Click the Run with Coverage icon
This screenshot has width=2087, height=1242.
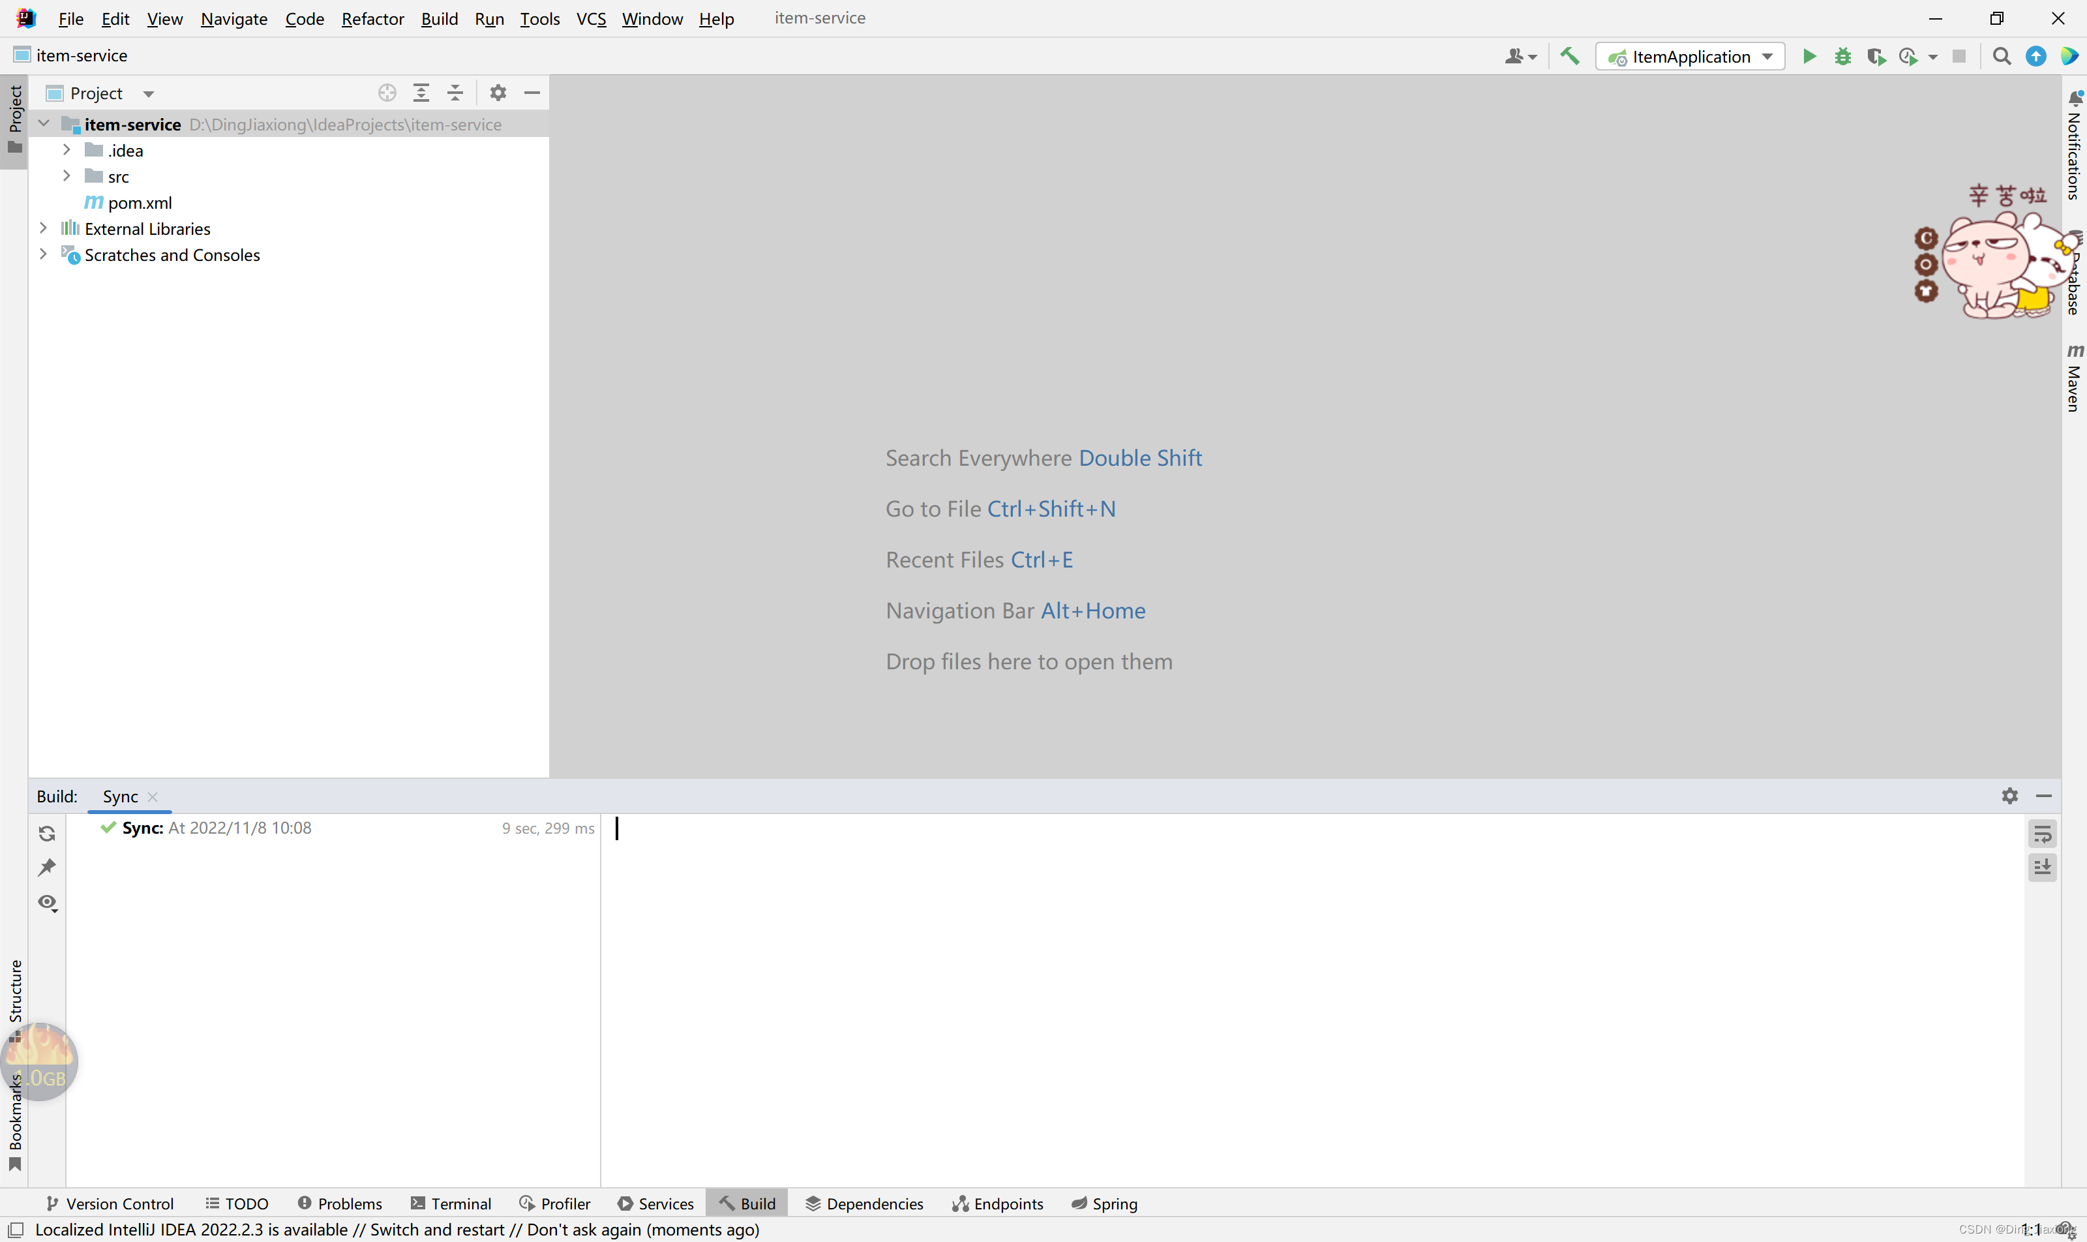point(1877,56)
